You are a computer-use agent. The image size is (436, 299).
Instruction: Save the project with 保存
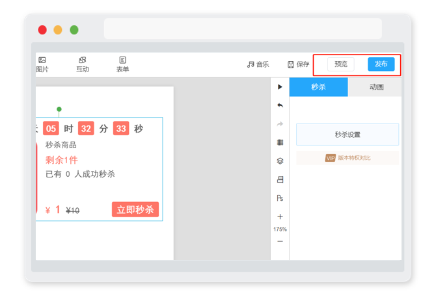(x=298, y=64)
